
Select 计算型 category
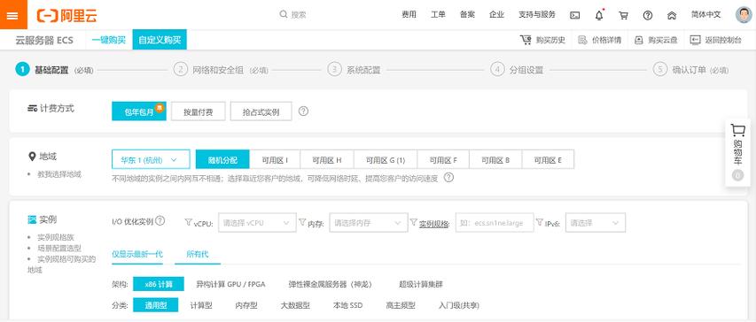pos(201,305)
